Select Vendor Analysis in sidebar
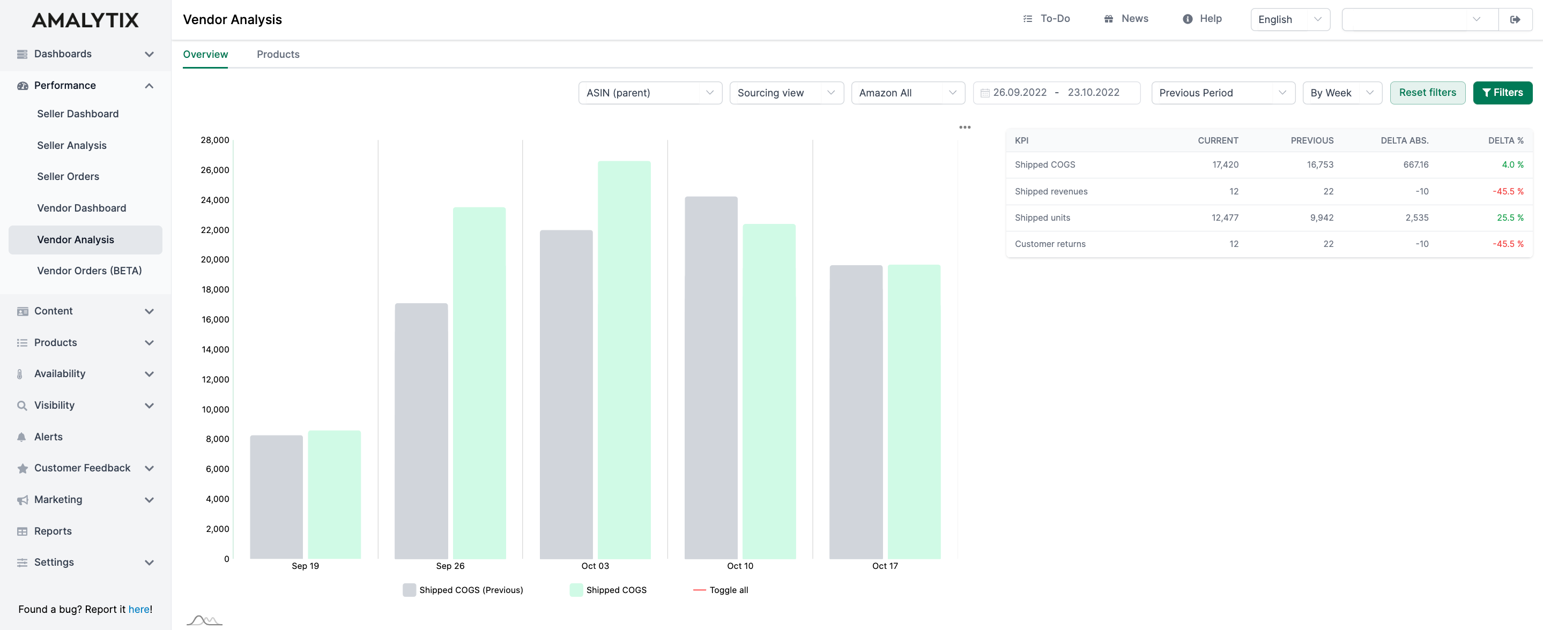This screenshot has width=1543, height=630. point(85,240)
